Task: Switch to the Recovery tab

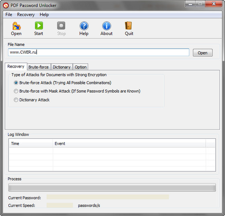Action: pyautogui.click(x=16, y=66)
